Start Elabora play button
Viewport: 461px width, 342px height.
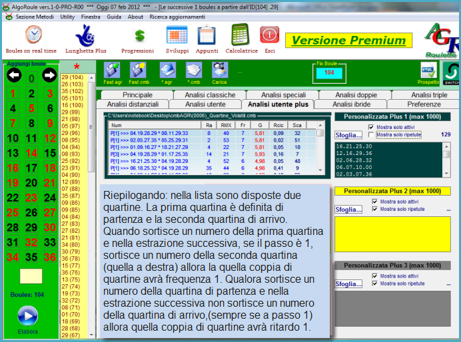27,316
